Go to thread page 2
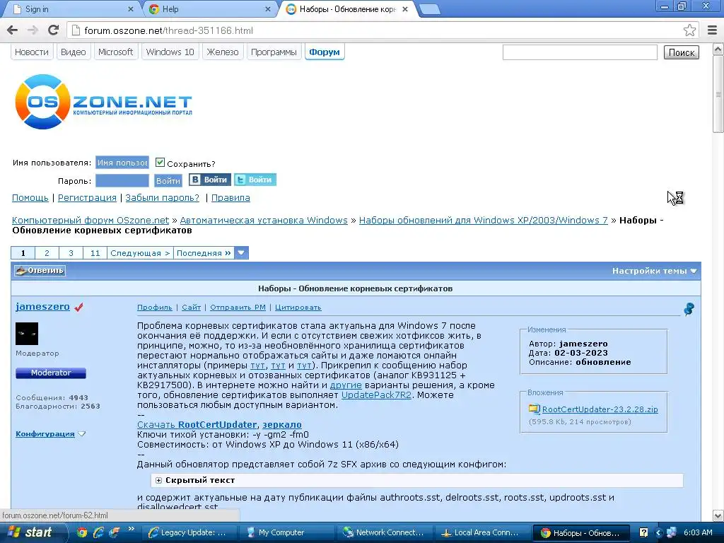This screenshot has height=543, width=724. pos(47,253)
